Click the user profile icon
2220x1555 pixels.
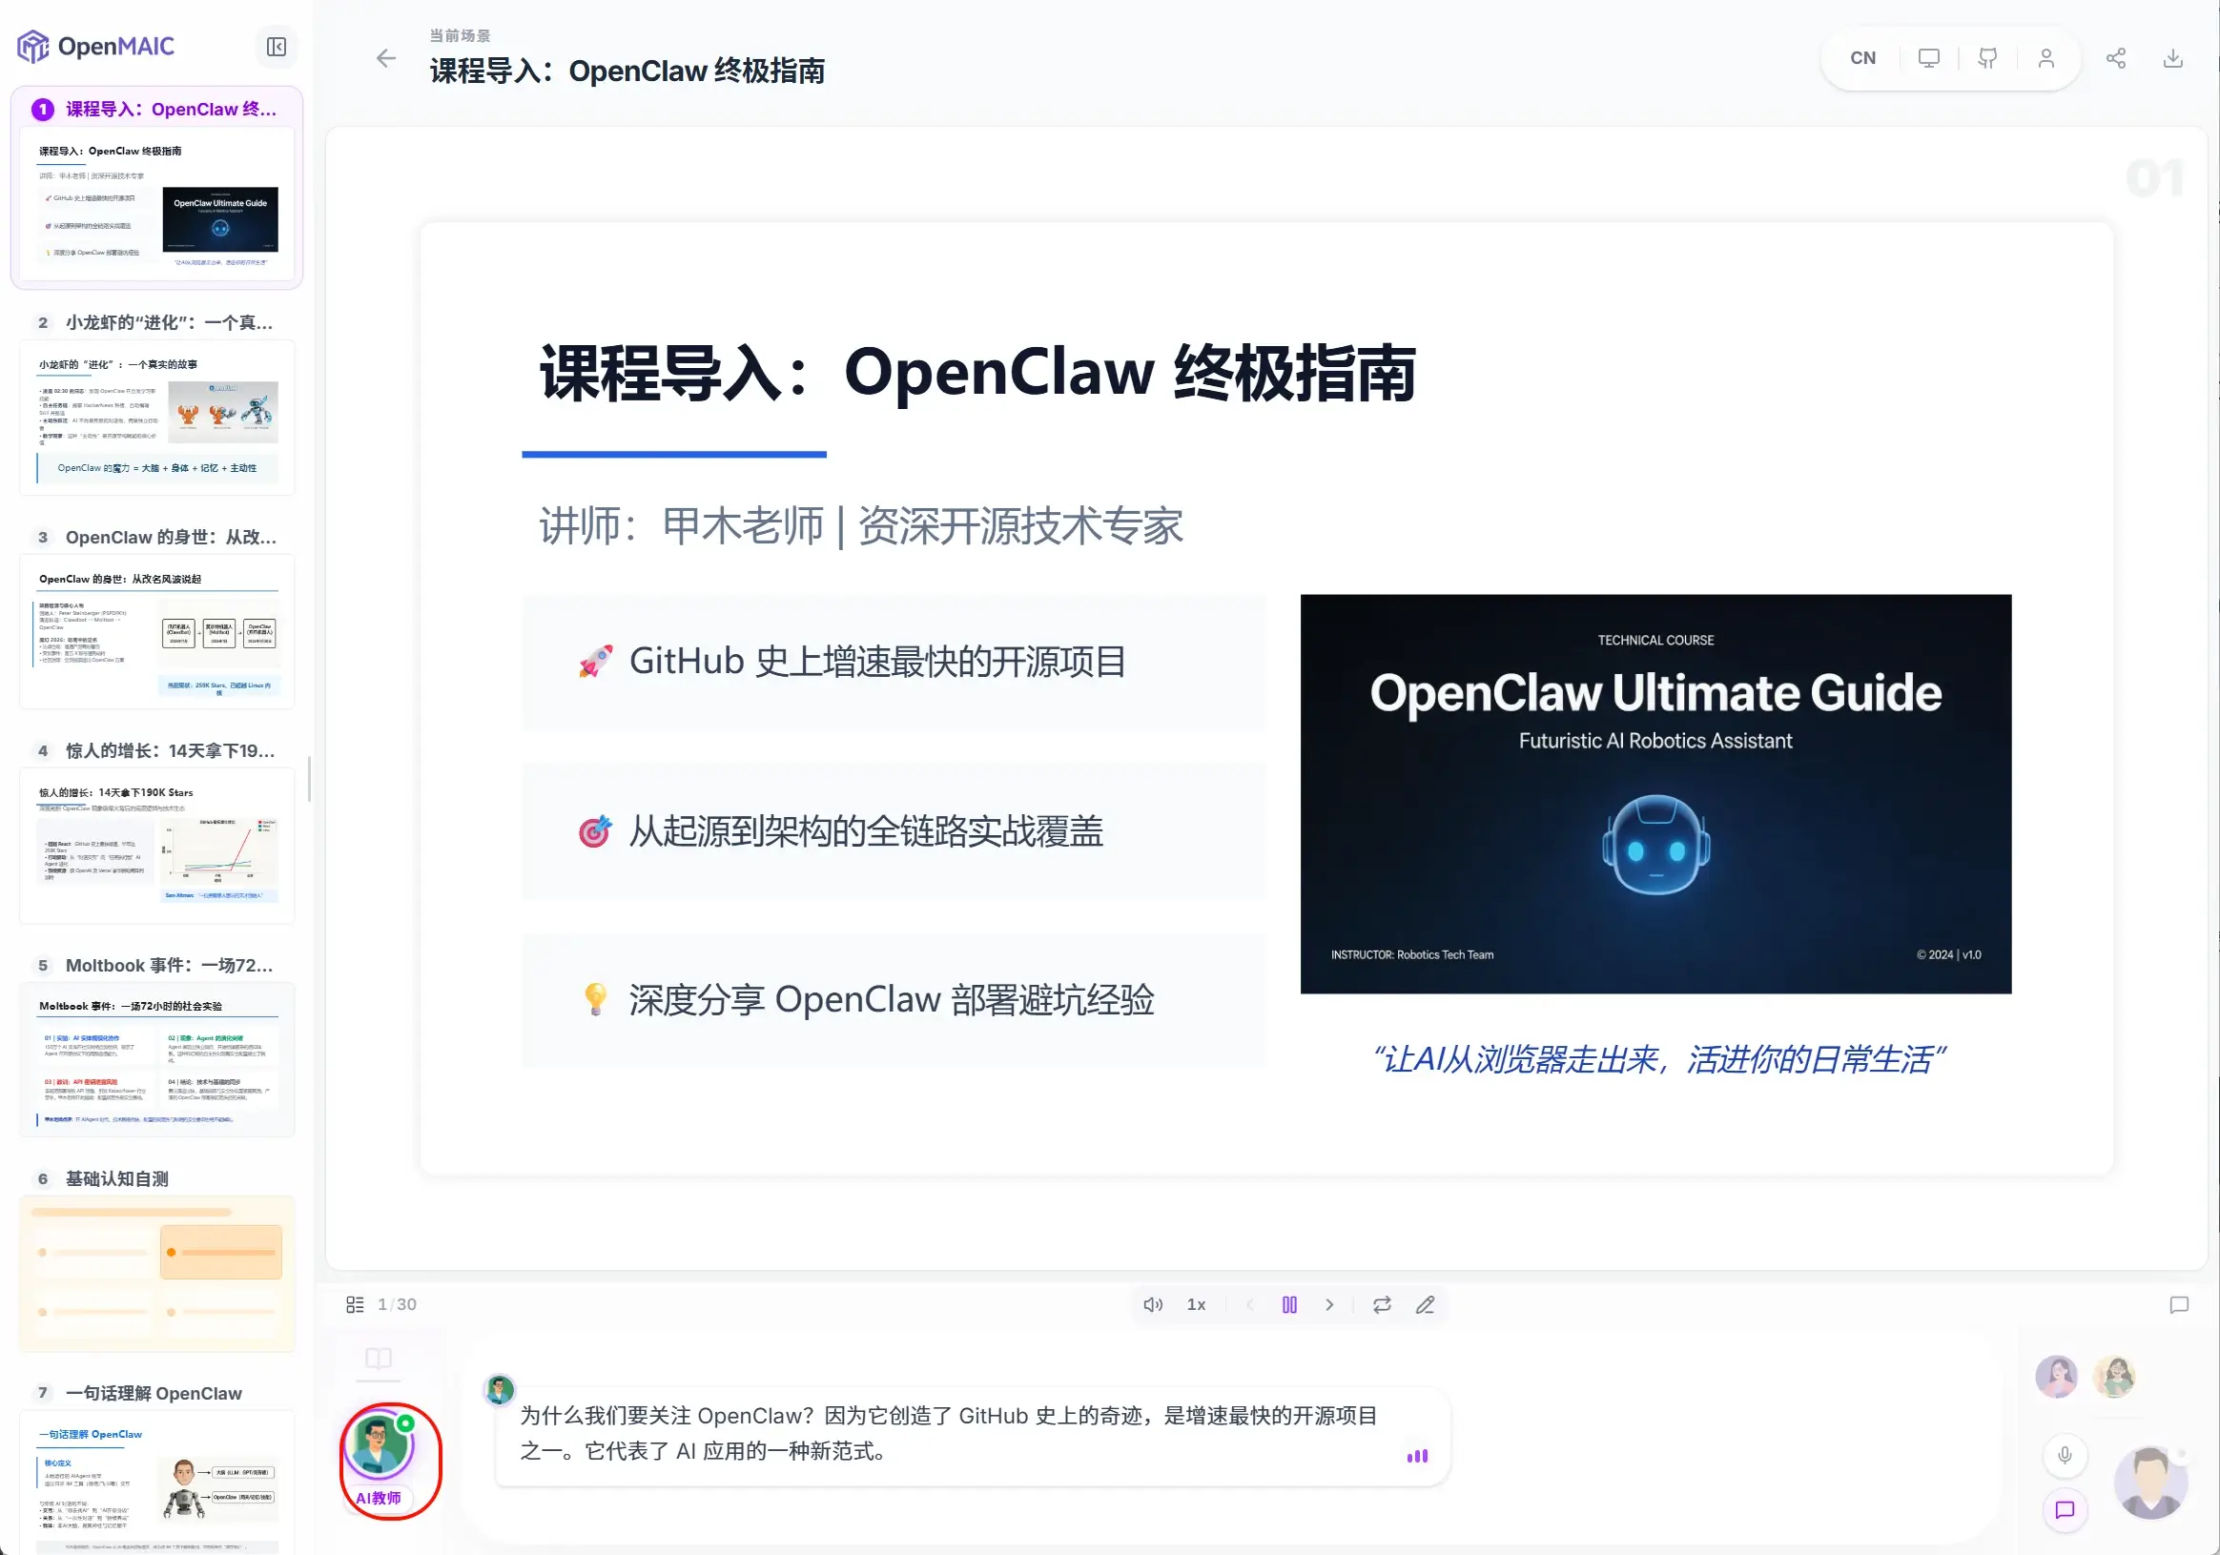tap(2045, 58)
